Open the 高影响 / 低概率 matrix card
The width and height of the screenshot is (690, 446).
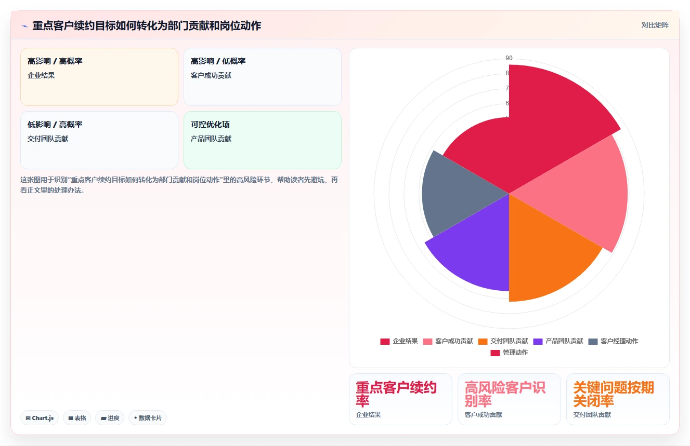click(x=263, y=77)
